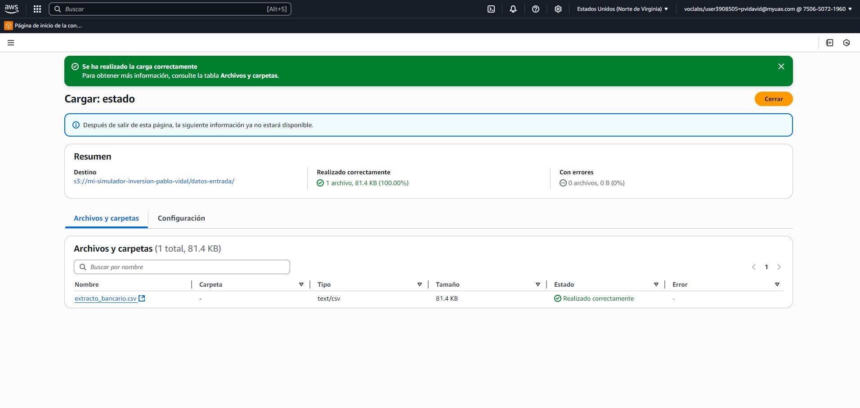The image size is (860, 408).
Task: Open the voclabs account menu
Action: click(x=768, y=9)
